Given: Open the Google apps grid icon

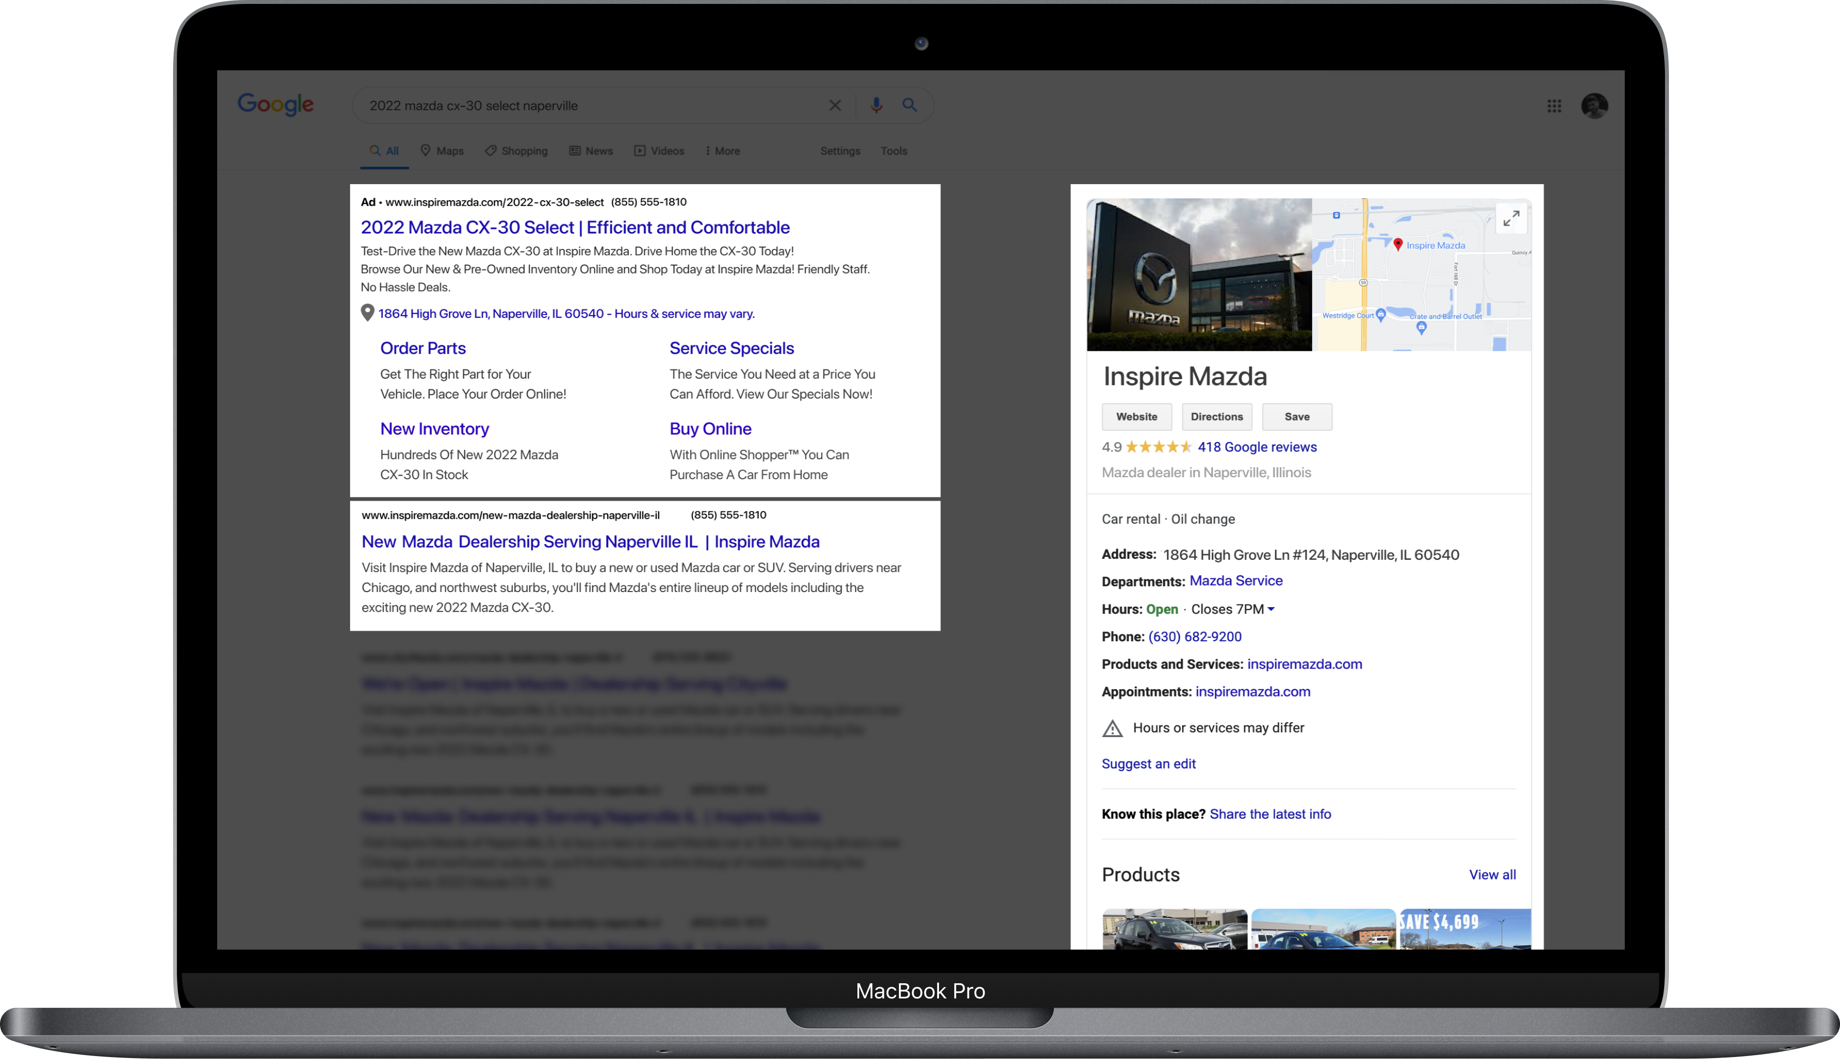Looking at the screenshot, I should (x=1554, y=106).
